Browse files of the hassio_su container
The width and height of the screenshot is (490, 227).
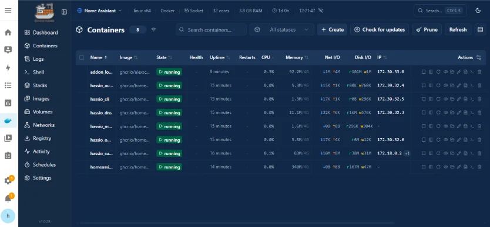[x=452, y=153]
